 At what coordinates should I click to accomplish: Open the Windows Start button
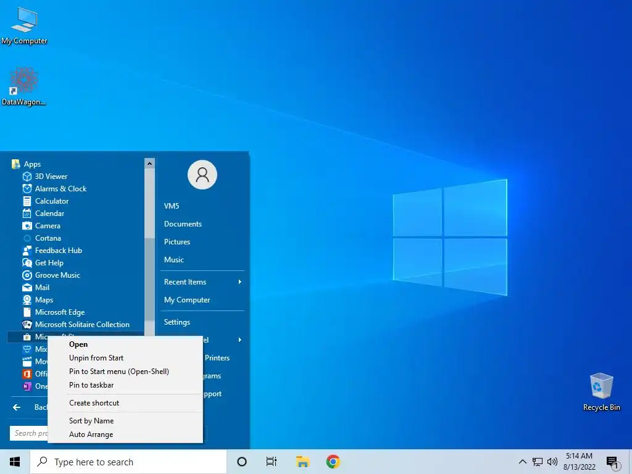(x=15, y=462)
